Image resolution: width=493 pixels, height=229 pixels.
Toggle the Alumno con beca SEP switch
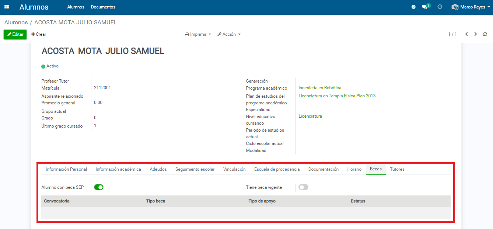point(99,187)
